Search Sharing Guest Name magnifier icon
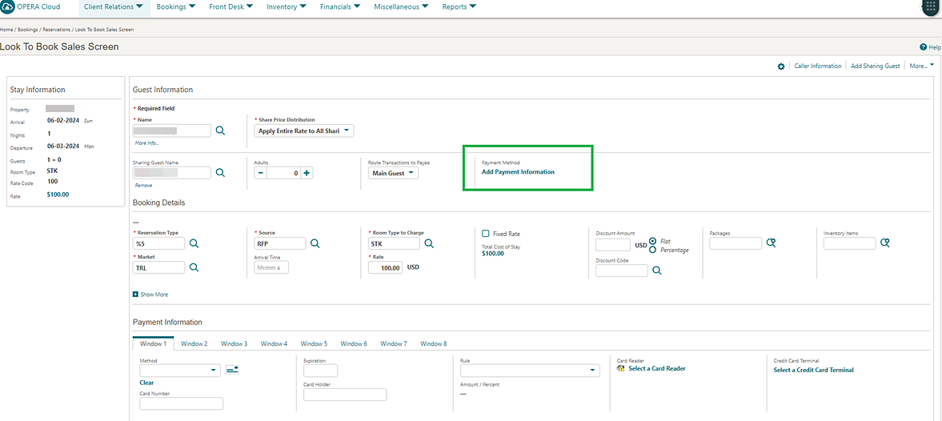942x421 pixels. [x=220, y=172]
